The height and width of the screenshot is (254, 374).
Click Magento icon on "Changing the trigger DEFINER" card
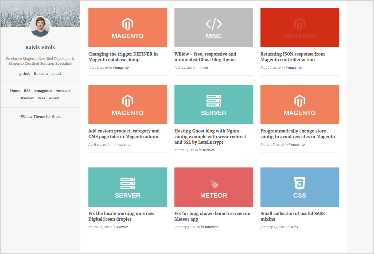point(128,24)
